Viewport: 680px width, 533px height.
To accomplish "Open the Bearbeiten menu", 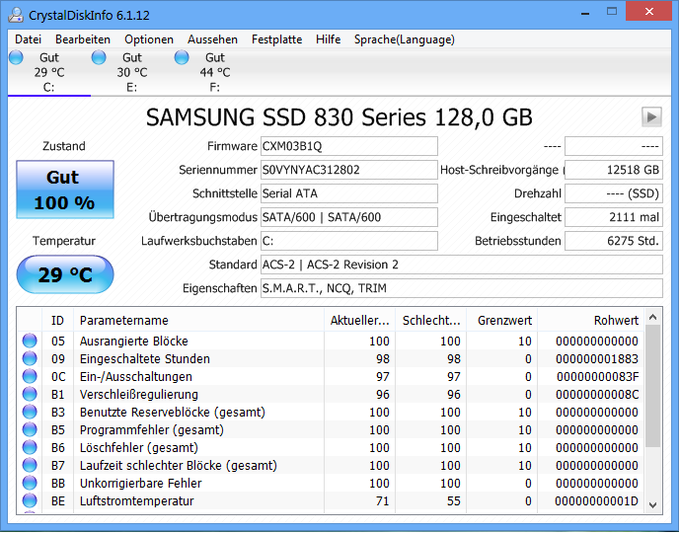I will pyautogui.click(x=82, y=39).
